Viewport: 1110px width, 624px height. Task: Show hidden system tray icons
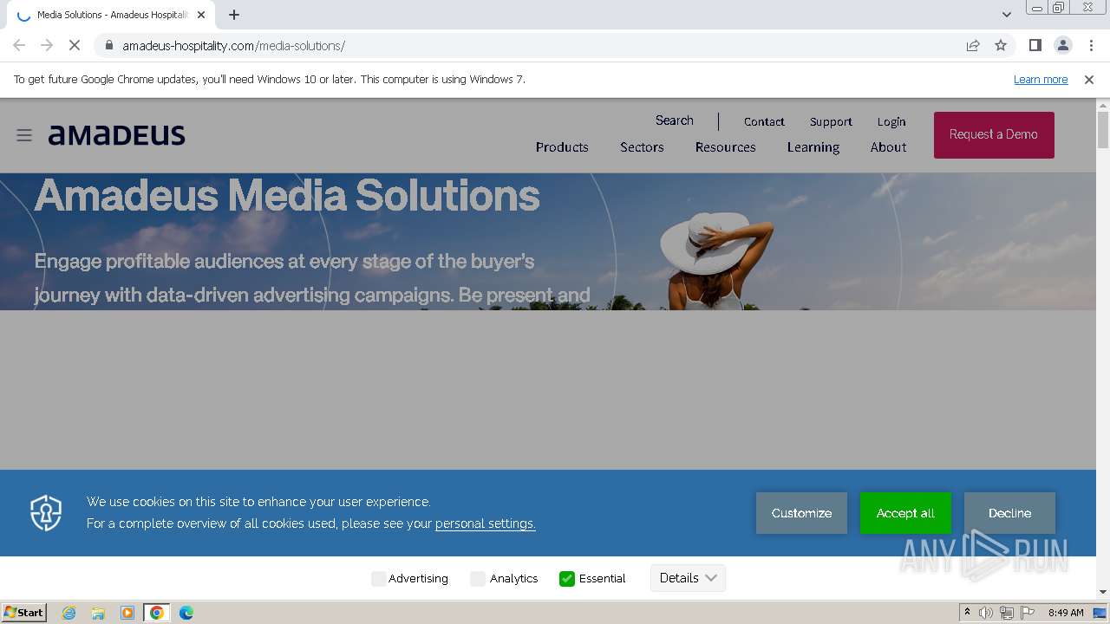click(x=967, y=613)
